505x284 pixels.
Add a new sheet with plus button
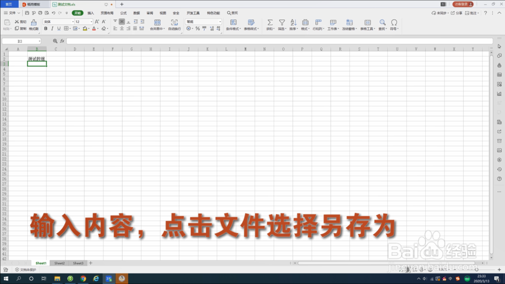pyautogui.click(x=91, y=263)
